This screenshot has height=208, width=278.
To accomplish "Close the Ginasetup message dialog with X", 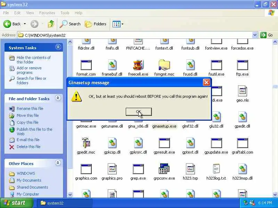I will click(x=206, y=83).
